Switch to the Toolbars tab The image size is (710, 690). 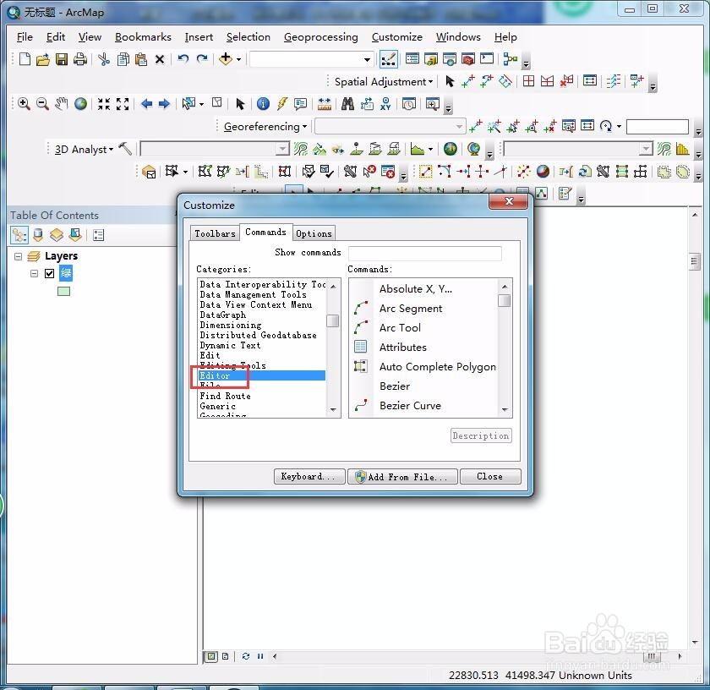(x=215, y=233)
